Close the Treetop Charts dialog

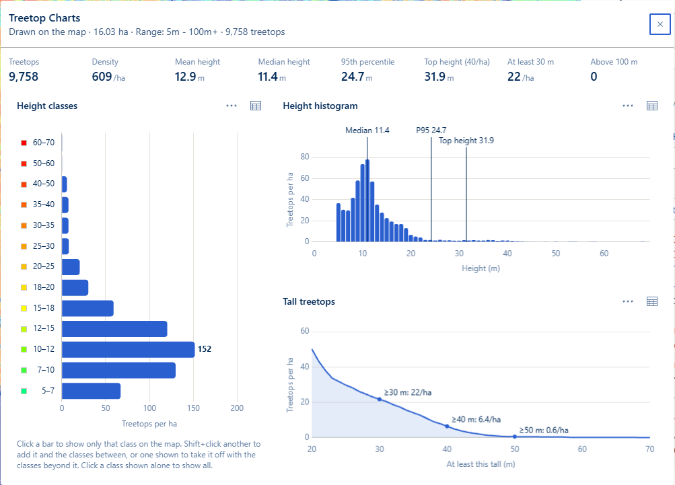(660, 24)
